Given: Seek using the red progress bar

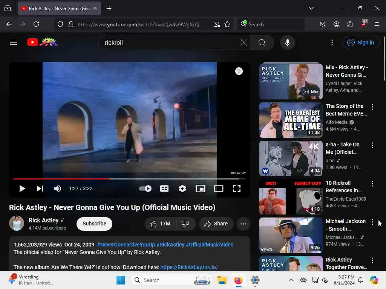Looking at the screenshot, I should point(130,179).
